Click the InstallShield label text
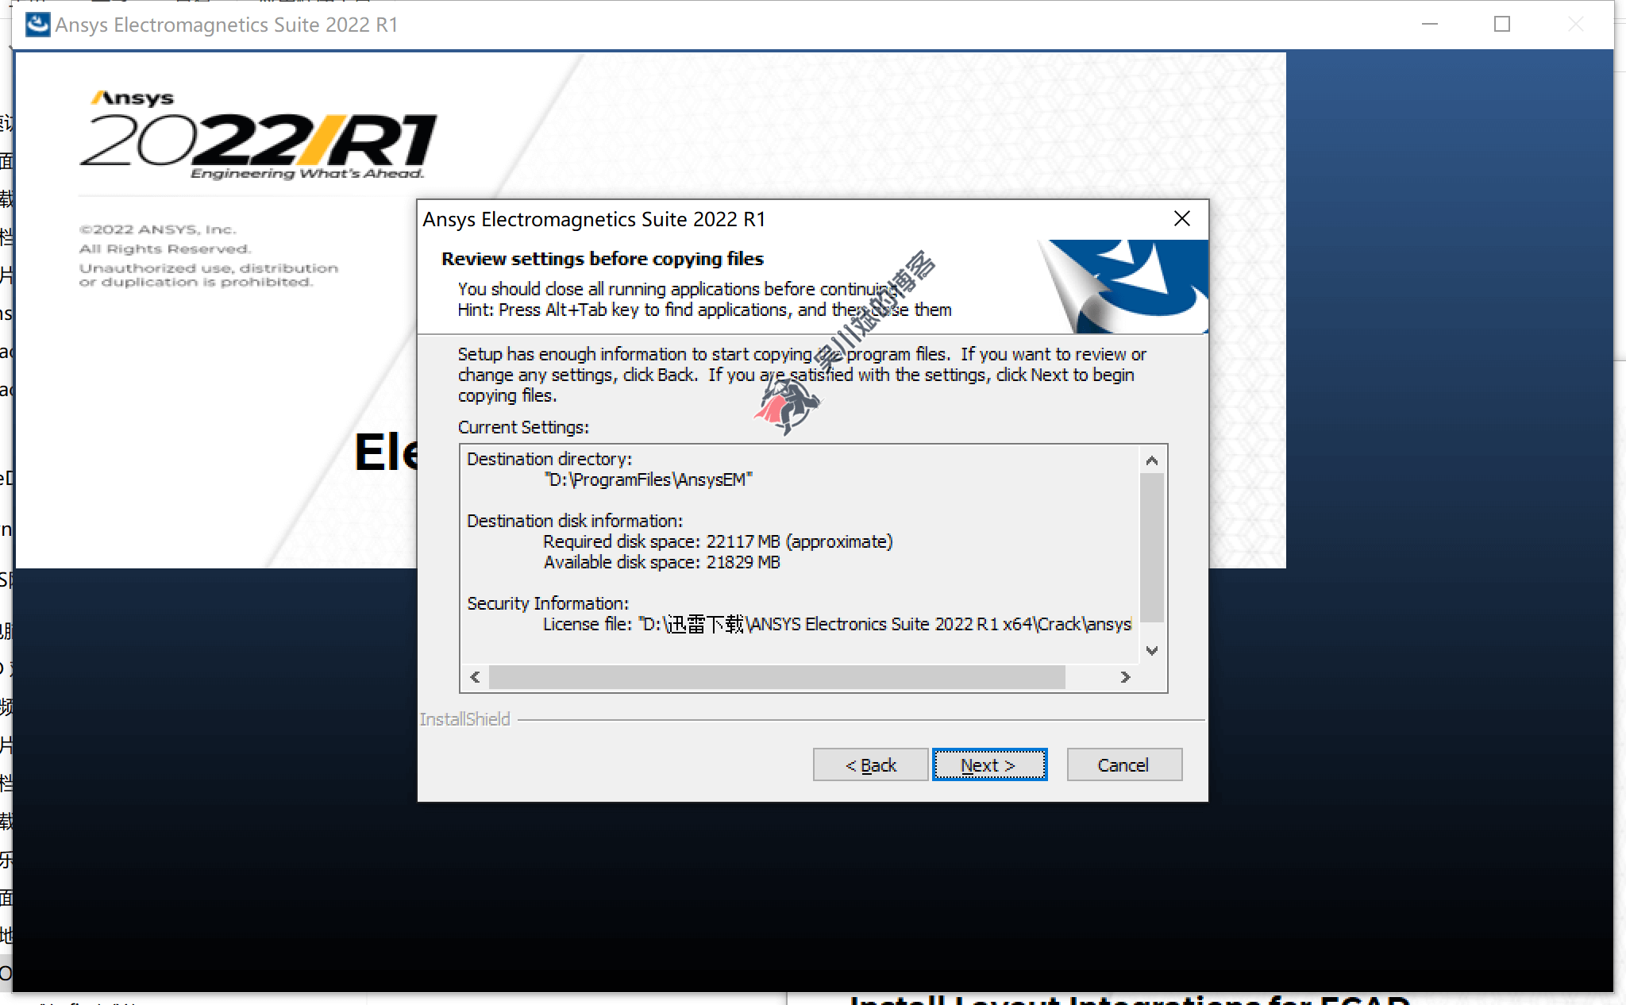This screenshot has width=1626, height=1005. point(466,719)
